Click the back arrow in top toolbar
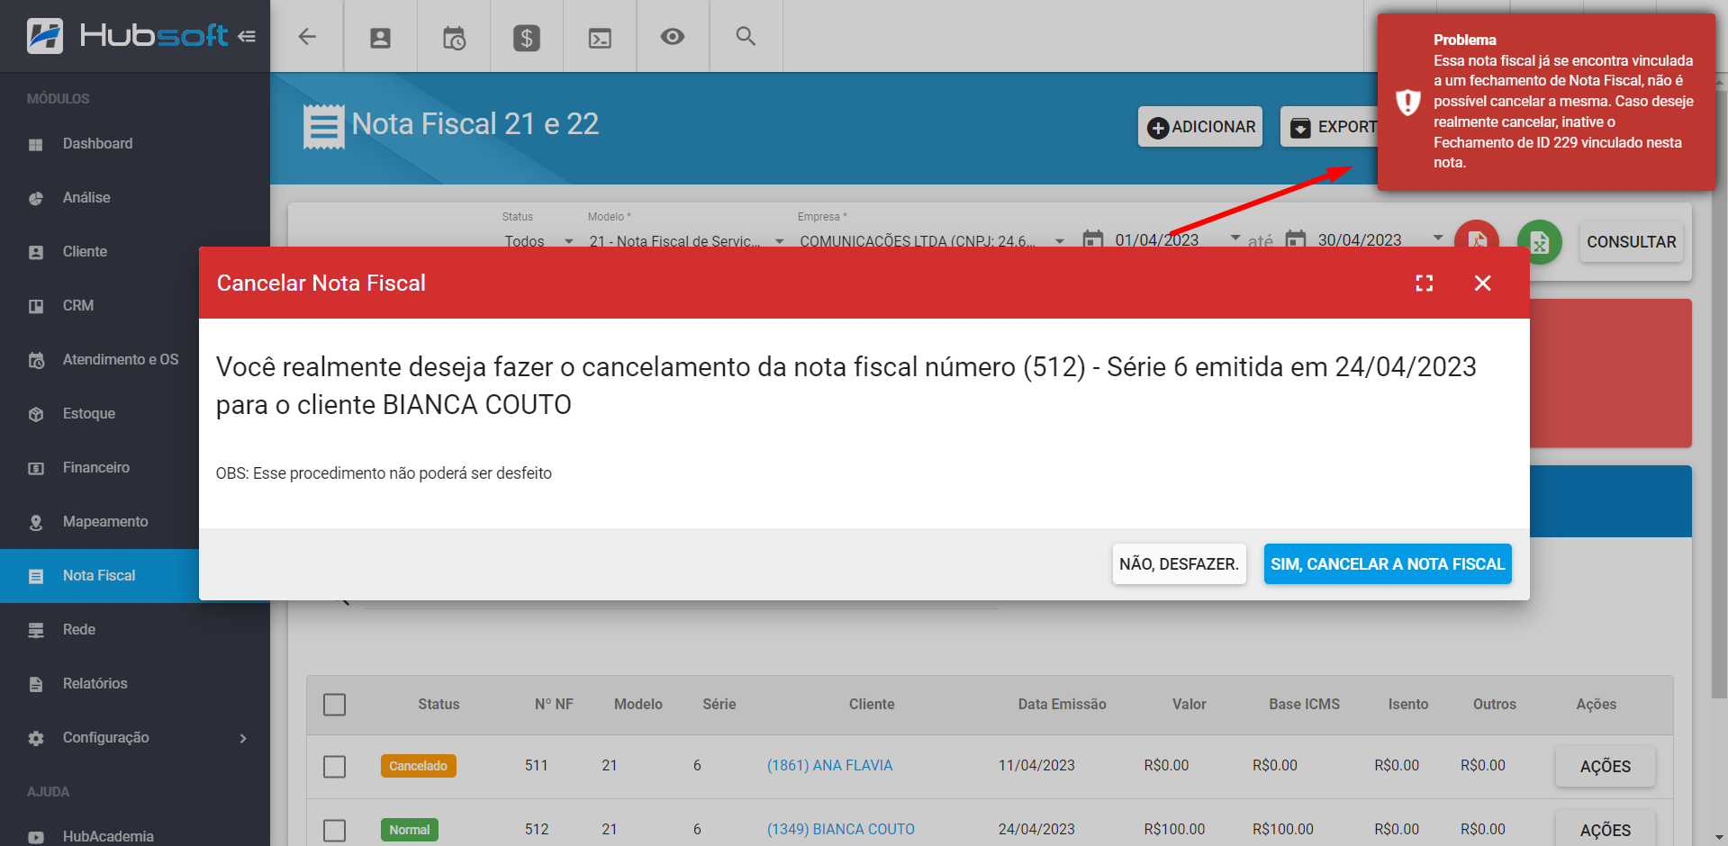 click(x=307, y=37)
